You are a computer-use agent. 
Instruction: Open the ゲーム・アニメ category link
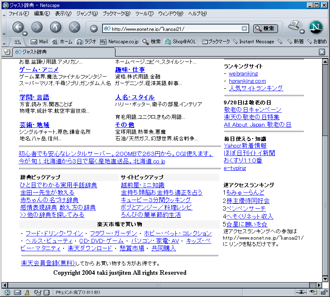(x=39, y=69)
